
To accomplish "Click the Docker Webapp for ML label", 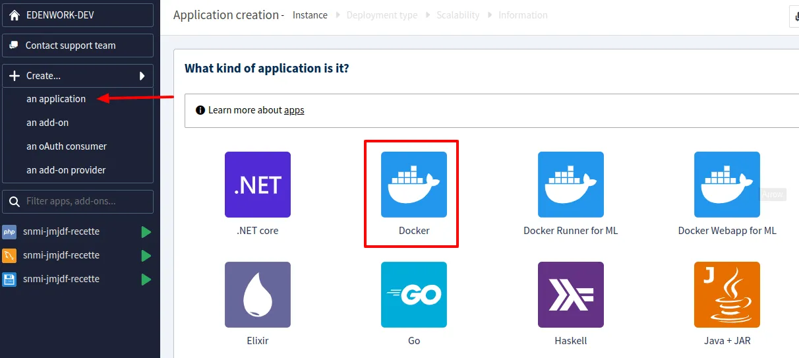I will [x=727, y=231].
